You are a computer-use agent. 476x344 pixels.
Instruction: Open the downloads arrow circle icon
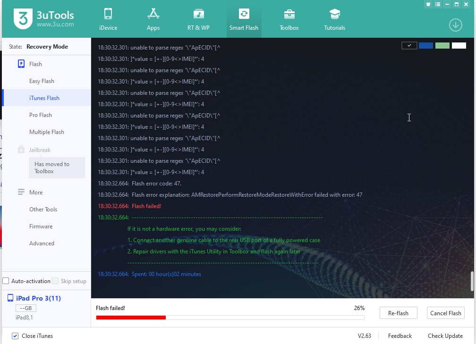click(455, 25)
